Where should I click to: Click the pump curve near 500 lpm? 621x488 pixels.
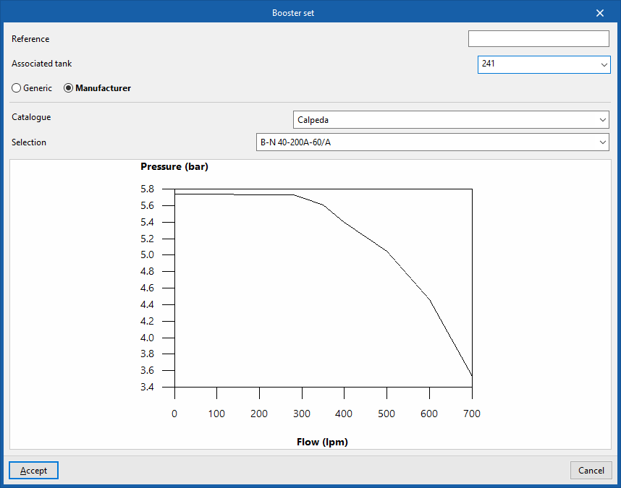(387, 251)
